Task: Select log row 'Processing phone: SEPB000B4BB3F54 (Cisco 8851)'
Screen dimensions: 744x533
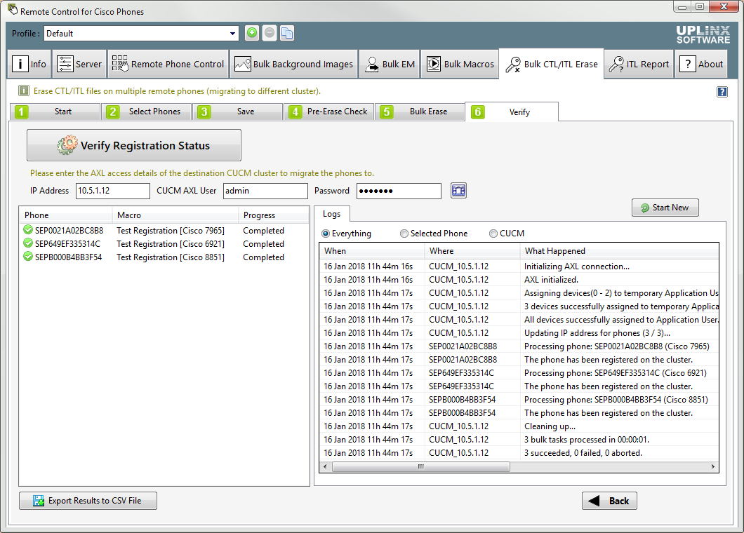Action: [x=519, y=400]
